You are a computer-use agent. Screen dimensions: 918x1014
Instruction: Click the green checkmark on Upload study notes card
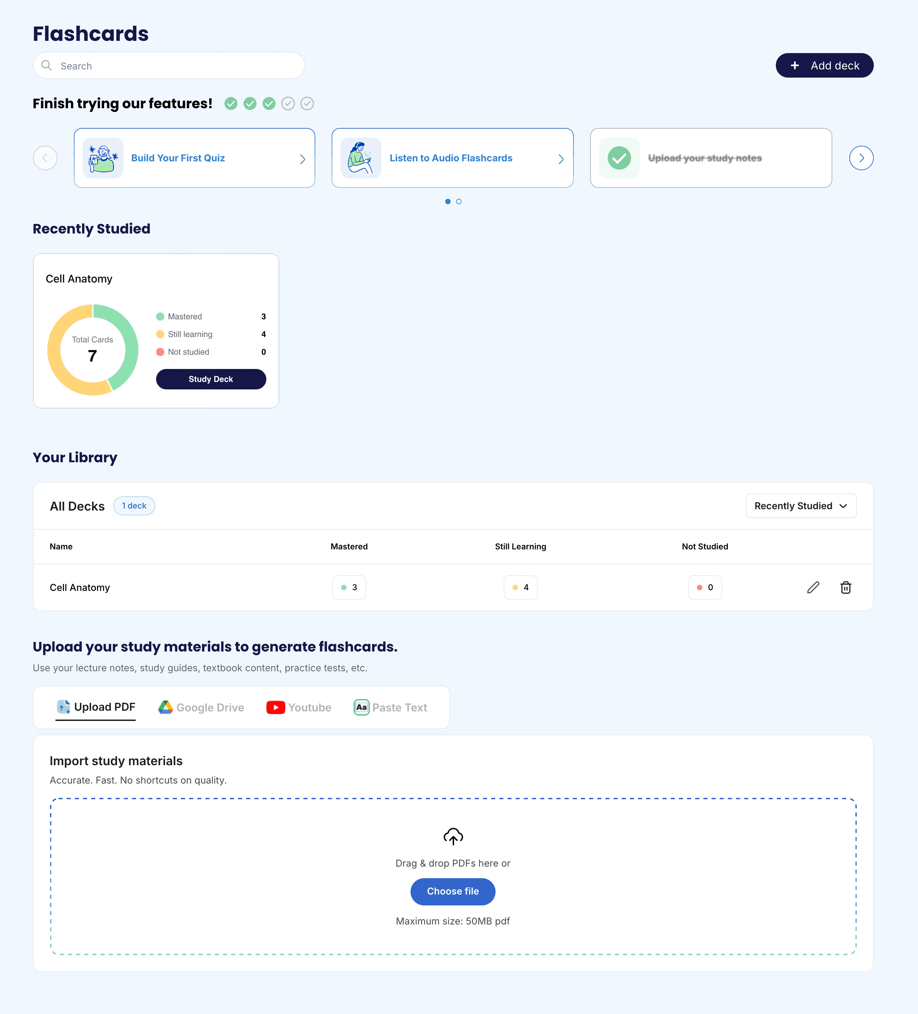pyautogui.click(x=619, y=158)
